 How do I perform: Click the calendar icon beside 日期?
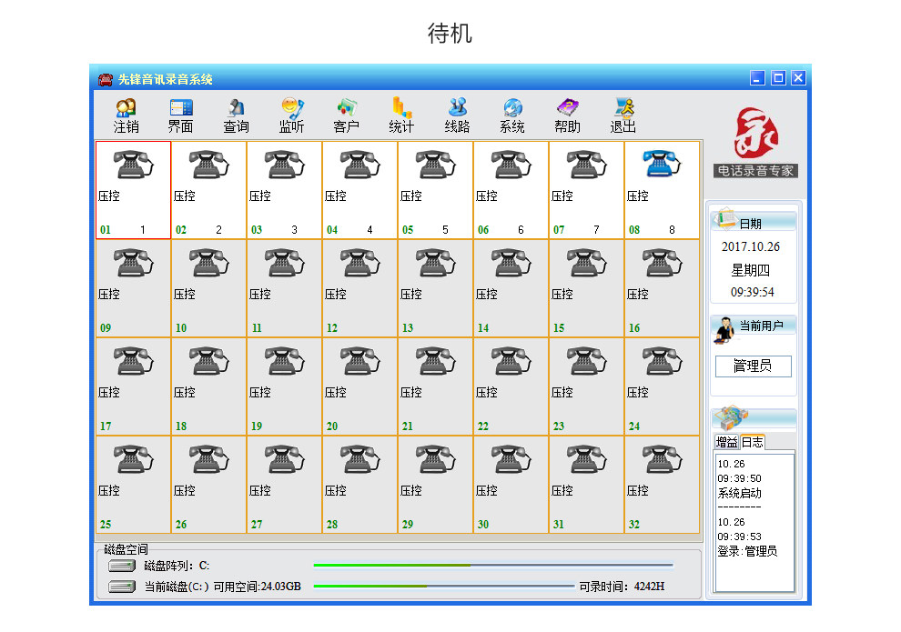click(x=724, y=219)
